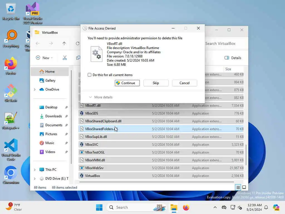285x214 pixels.
Task: Select VBoxVMM.dll in the list
Action: pyautogui.click(x=161, y=160)
